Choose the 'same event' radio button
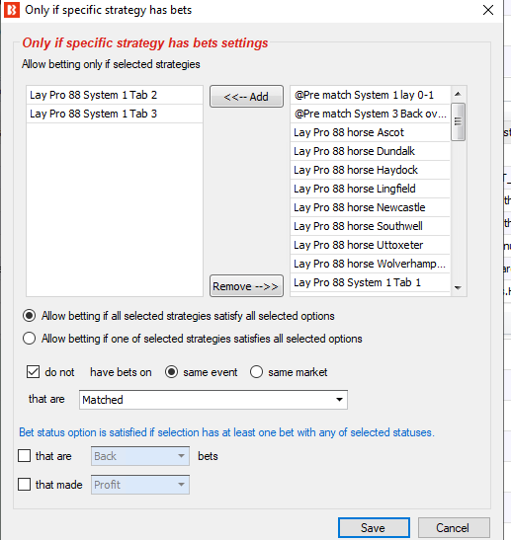 click(x=171, y=372)
